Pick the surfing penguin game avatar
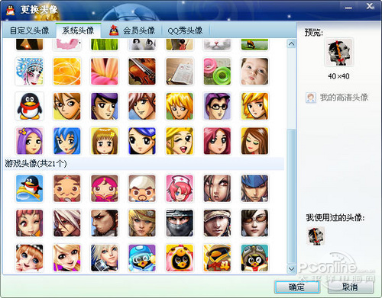 tap(29, 188)
